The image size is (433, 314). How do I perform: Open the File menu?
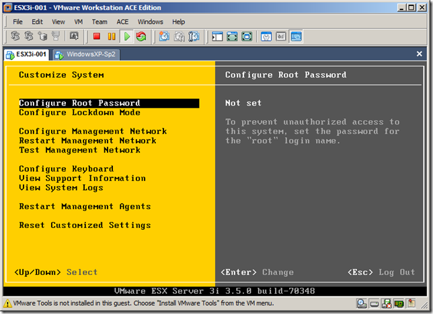(x=18, y=22)
